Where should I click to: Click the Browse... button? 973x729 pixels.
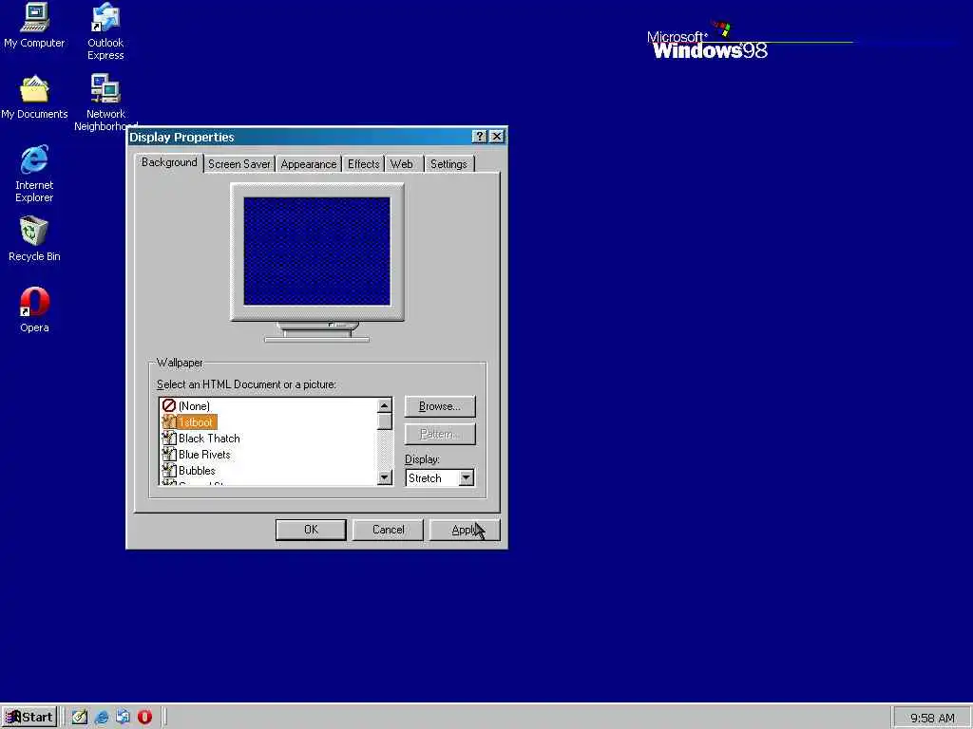click(440, 406)
